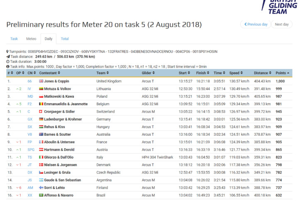Click the United Kingdom flag beside Jones & Coppin
The height and width of the screenshot is (207, 303).
(x=41, y=81)
